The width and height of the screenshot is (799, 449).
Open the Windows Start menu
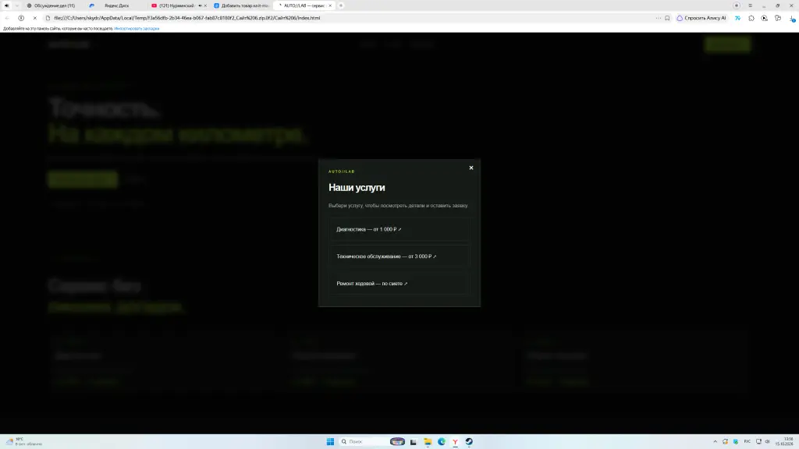(330, 441)
